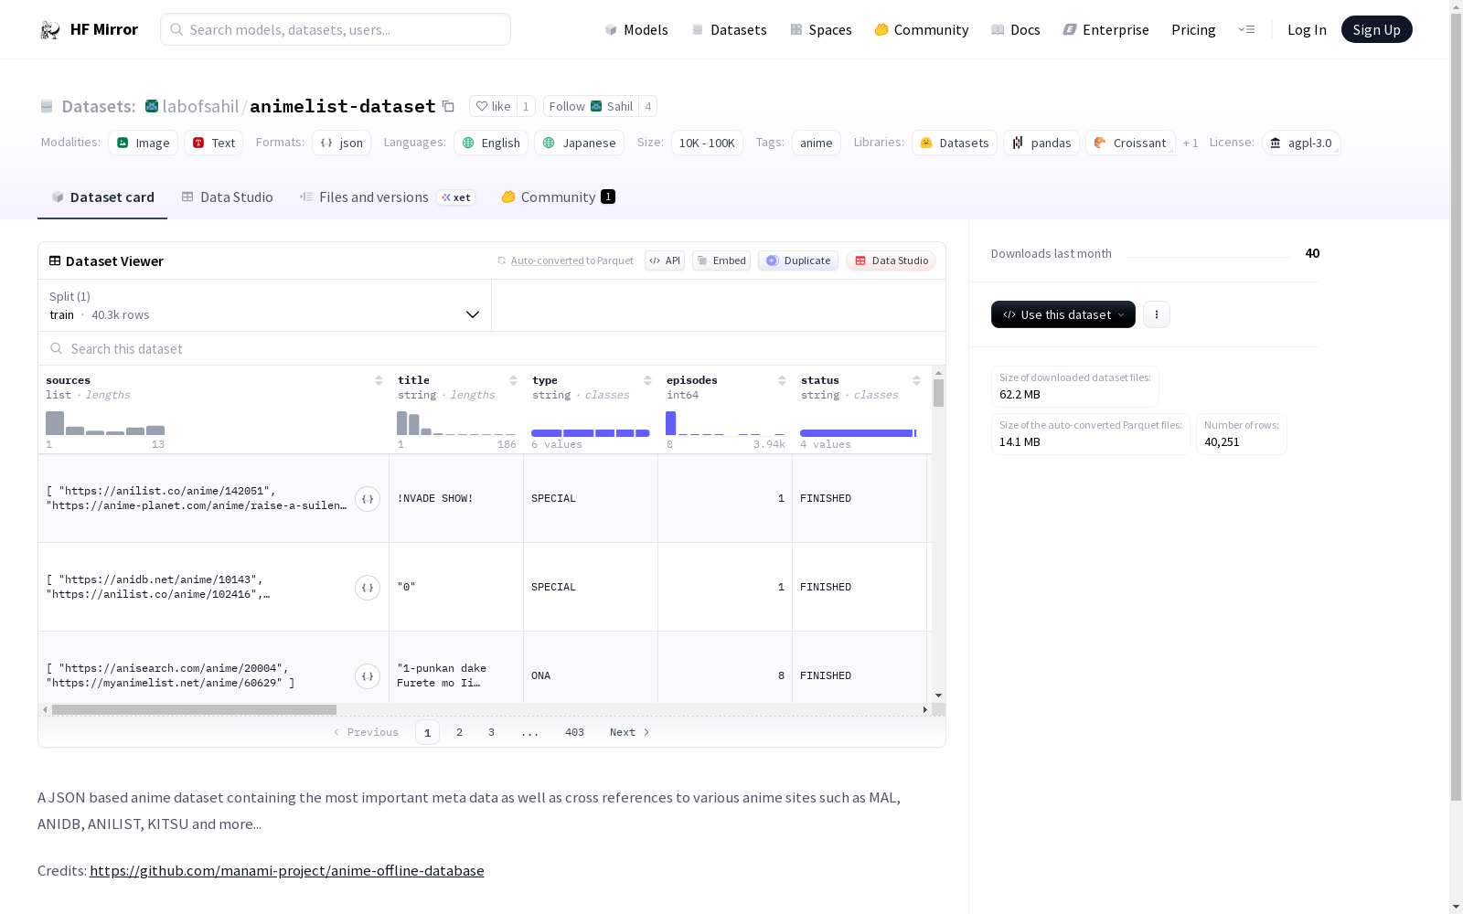
Task: Open Community in the top navigation
Action: tap(922, 30)
